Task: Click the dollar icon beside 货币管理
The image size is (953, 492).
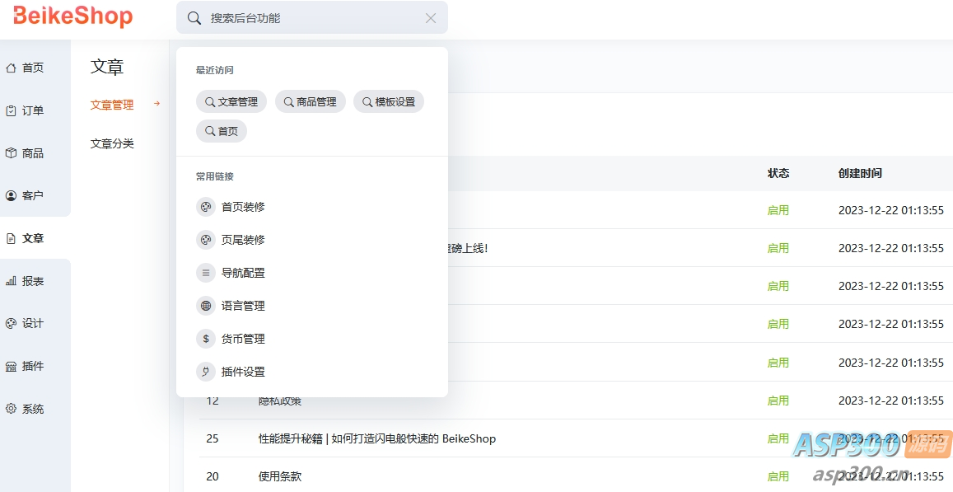Action: 206,339
